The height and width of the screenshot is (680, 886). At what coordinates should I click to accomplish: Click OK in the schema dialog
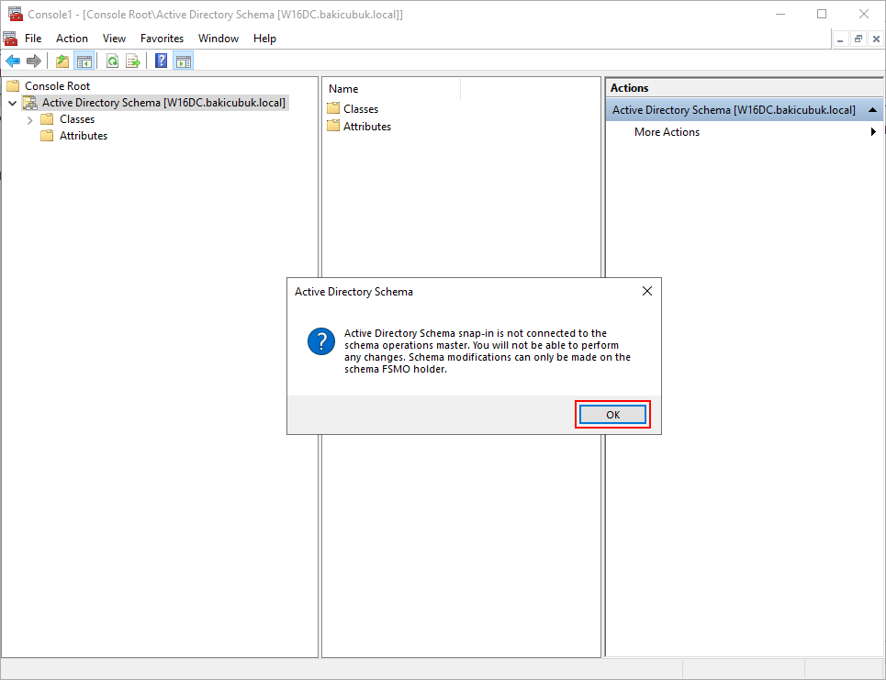coord(613,415)
